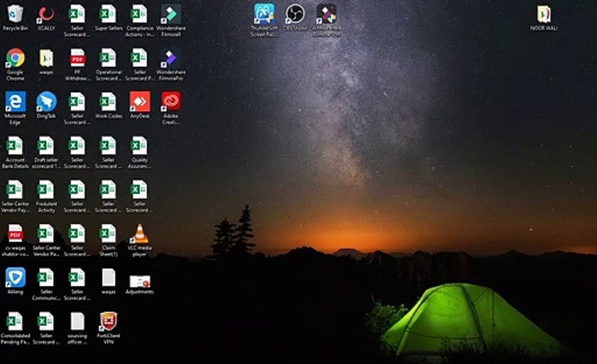Select the waqas folder icon
Viewport: 597px width, 364px height.
coord(47,58)
